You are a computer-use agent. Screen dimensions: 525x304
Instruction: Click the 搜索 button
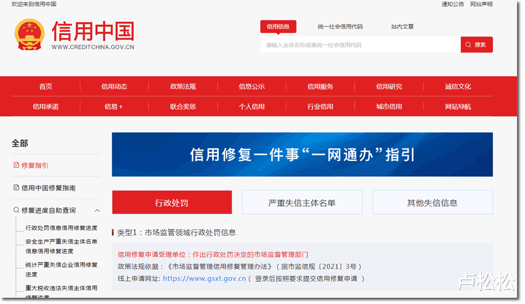tap(477, 44)
